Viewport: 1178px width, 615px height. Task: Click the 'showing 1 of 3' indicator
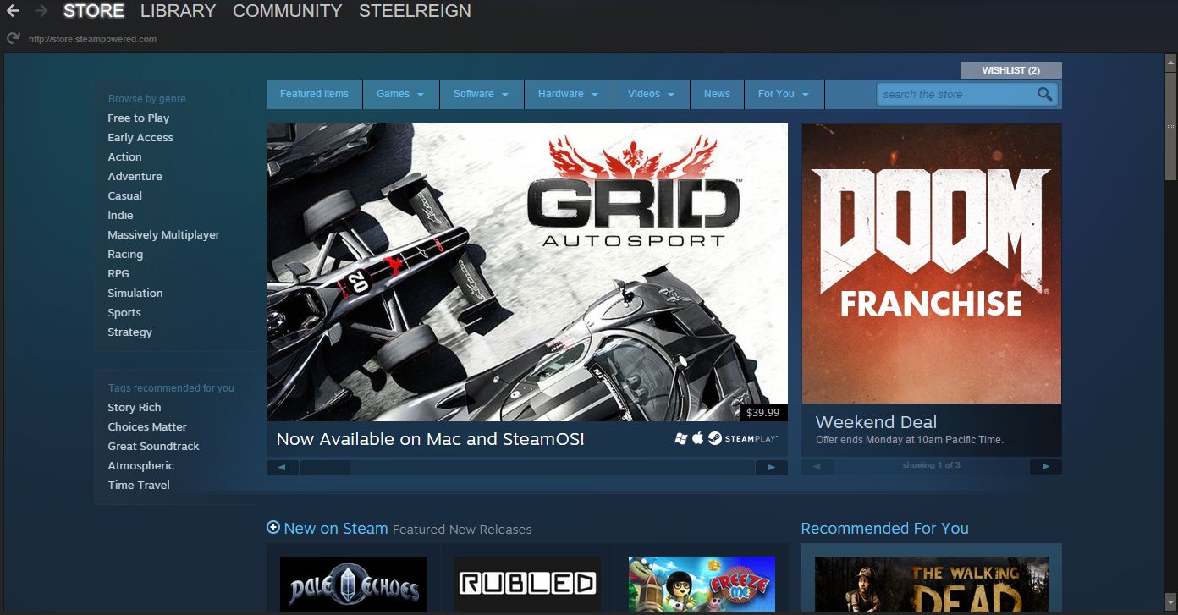[x=931, y=465]
